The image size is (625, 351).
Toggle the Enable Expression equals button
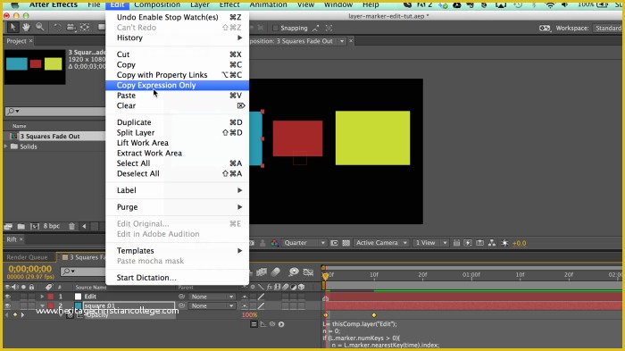[x=254, y=324]
